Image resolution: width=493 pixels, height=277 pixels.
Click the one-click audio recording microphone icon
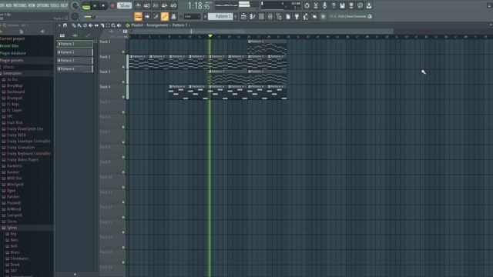coord(324,5)
